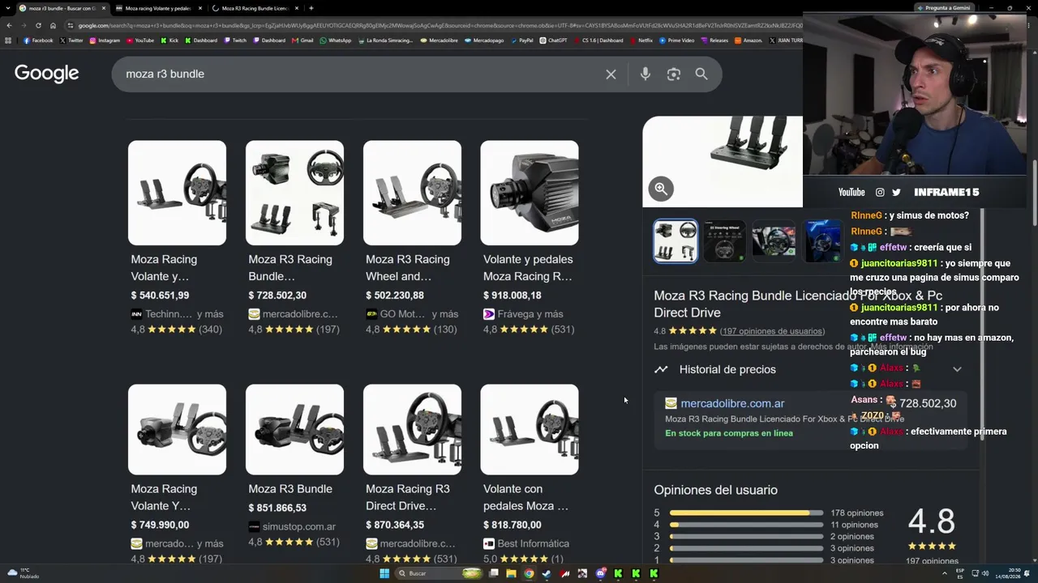Open a new Chrome tab
The image size is (1038, 583).
(311, 8)
